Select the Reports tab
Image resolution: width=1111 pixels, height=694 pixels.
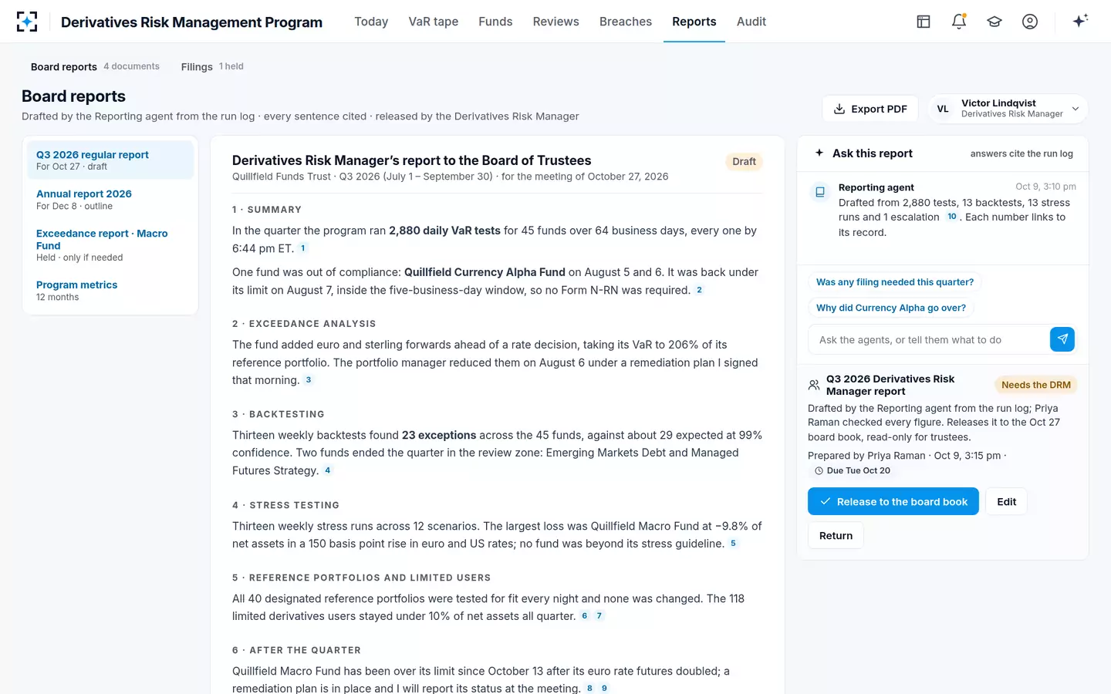pos(694,22)
